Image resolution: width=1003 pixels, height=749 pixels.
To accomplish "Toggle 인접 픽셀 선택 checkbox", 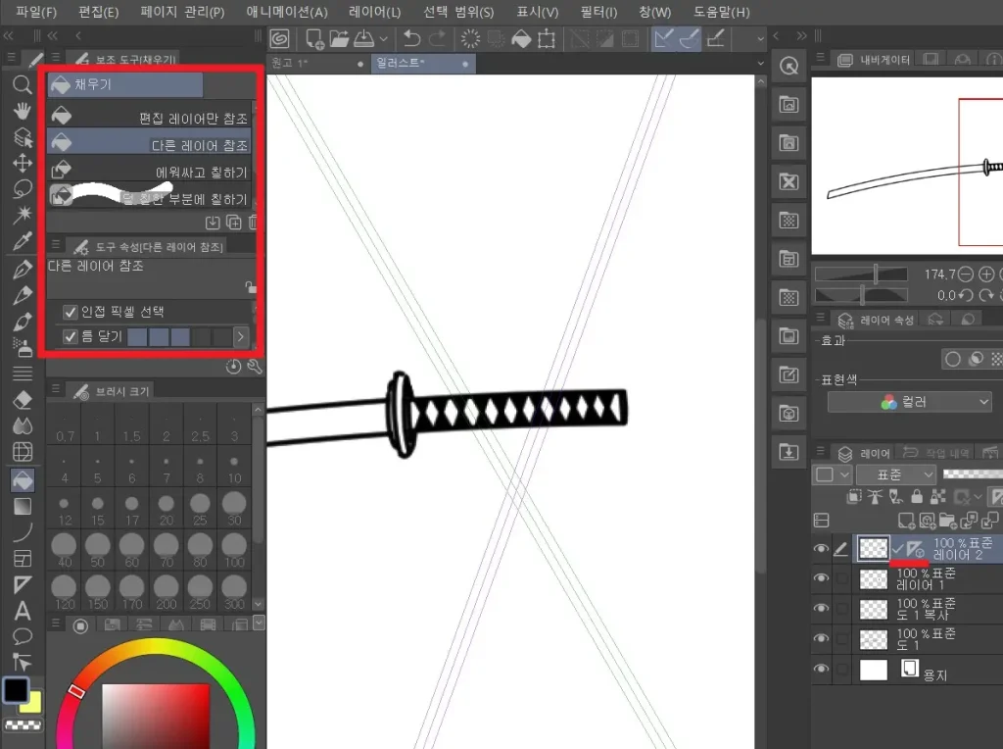I will (71, 312).
